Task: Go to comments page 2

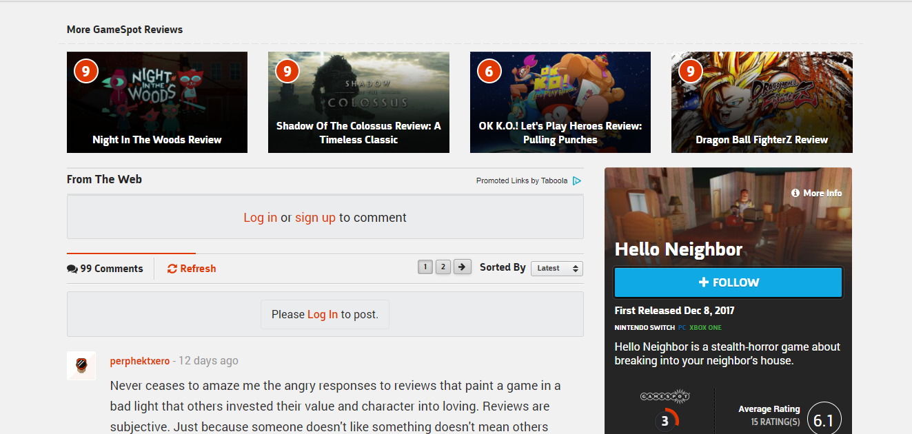Action: (443, 267)
